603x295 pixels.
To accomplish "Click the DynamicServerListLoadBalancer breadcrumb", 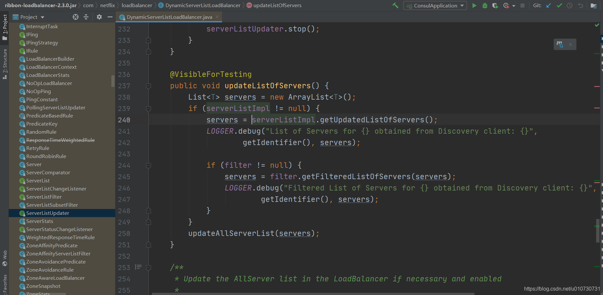I will coord(200,6).
